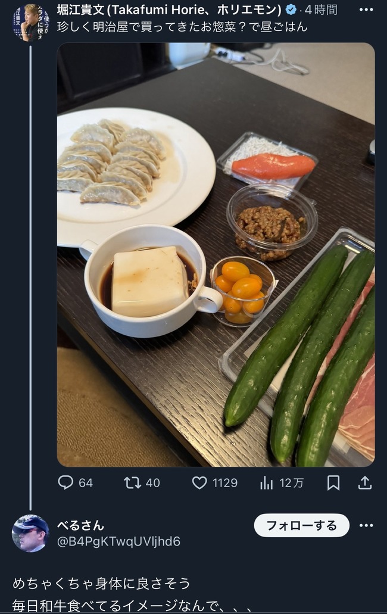Viewport: 387px width, 614px height.
Task: Click the 珍しく明治屋 post text
Action: tap(182, 27)
